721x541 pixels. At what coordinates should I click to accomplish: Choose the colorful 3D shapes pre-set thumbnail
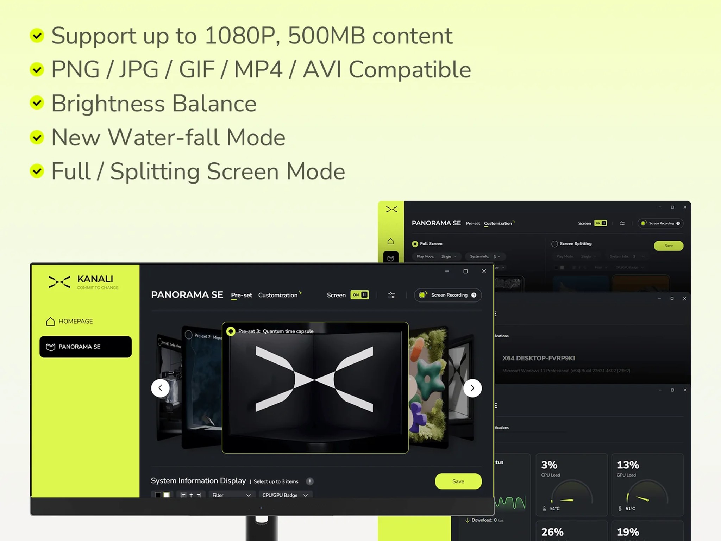click(x=428, y=387)
